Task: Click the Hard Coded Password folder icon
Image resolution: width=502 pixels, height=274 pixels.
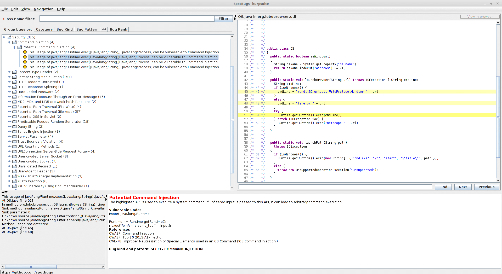Action: (x=14, y=92)
